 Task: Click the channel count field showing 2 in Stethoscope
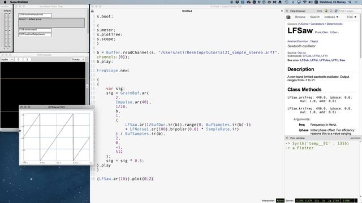point(27,59)
